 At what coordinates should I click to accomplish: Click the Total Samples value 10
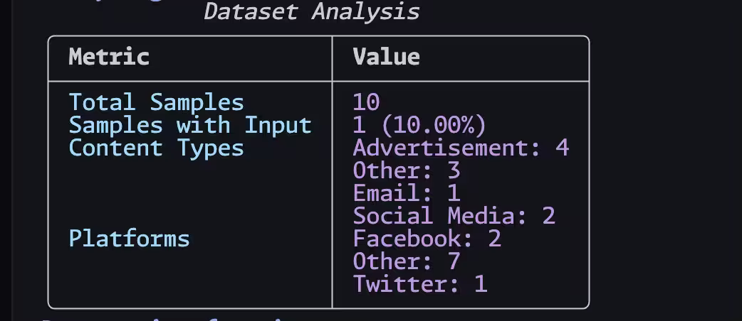(x=366, y=102)
